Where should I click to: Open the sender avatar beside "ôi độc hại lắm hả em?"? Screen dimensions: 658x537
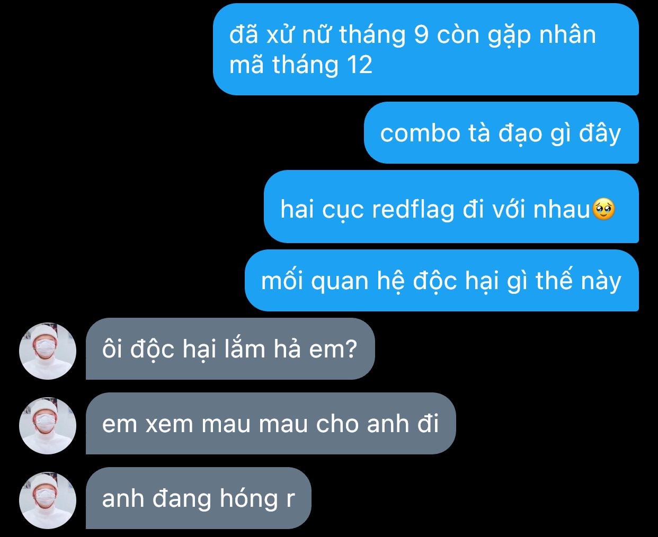[48, 351]
